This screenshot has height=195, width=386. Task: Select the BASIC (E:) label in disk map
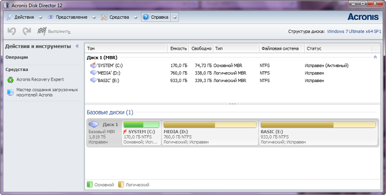coord(272,132)
